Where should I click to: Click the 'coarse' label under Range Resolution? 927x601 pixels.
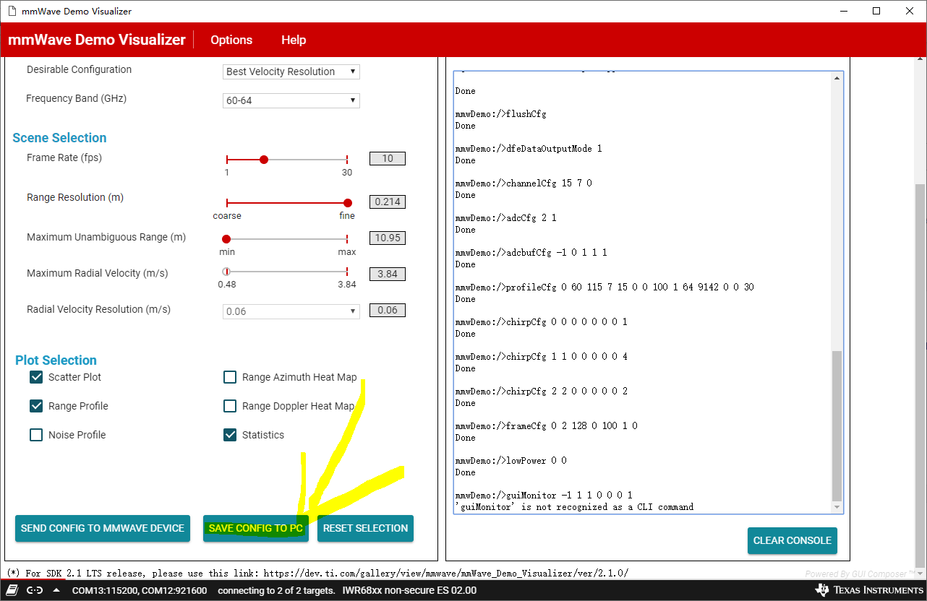click(227, 216)
